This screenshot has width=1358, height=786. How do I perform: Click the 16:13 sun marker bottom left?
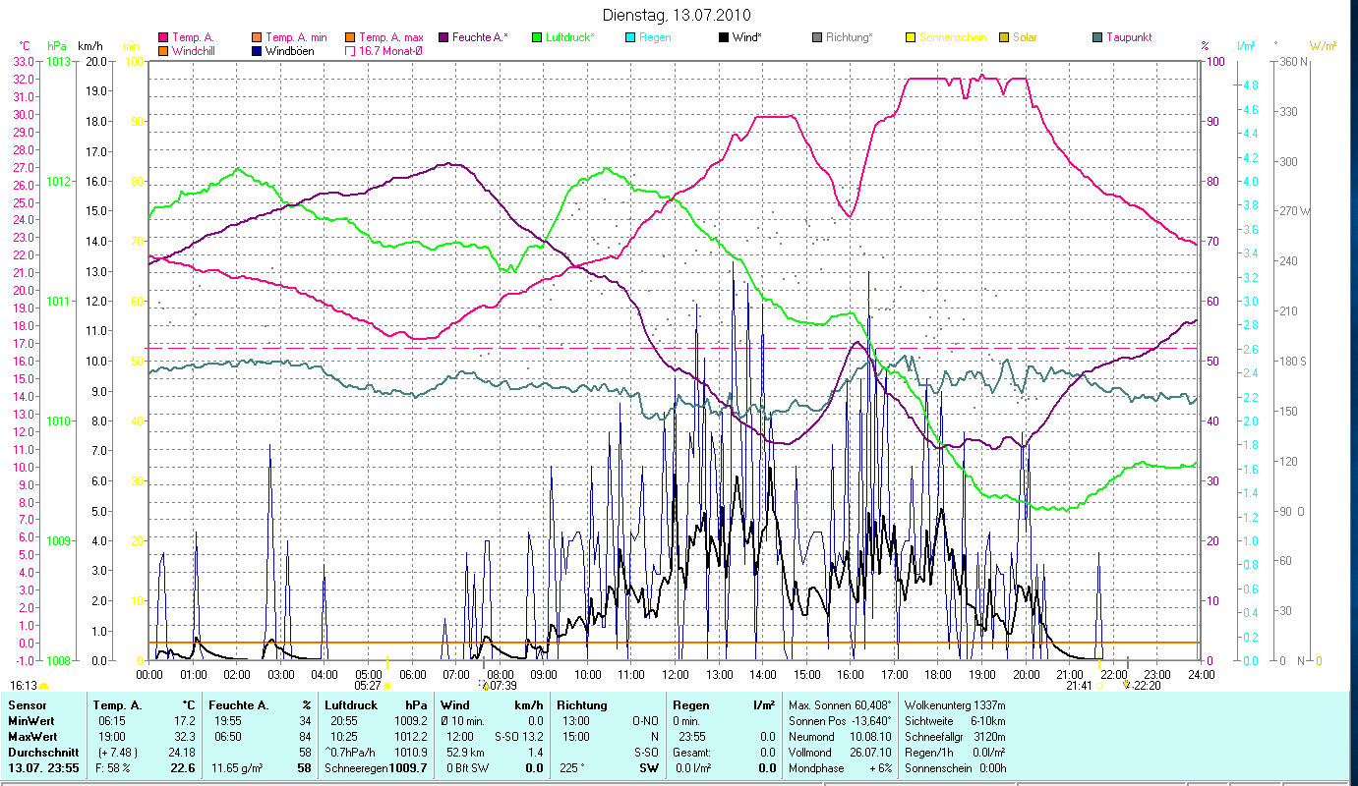click(43, 685)
